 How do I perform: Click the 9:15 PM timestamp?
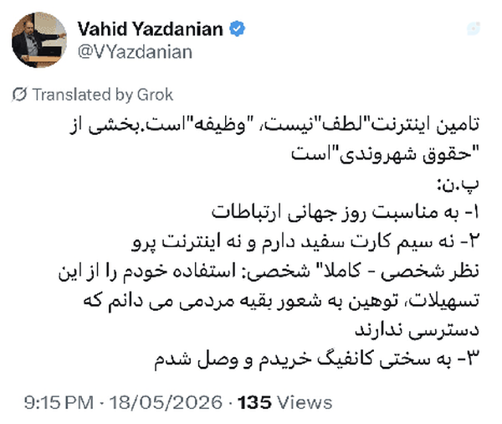59,402
